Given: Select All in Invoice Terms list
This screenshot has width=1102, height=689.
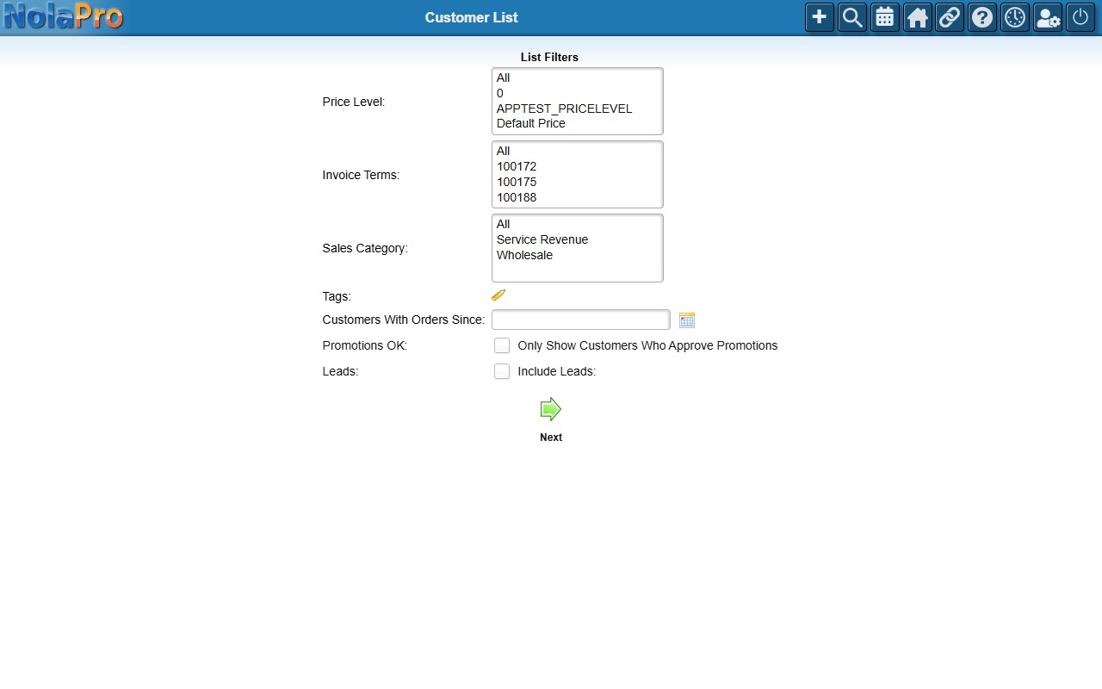Looking at the screenshot, I should (577, 151).
